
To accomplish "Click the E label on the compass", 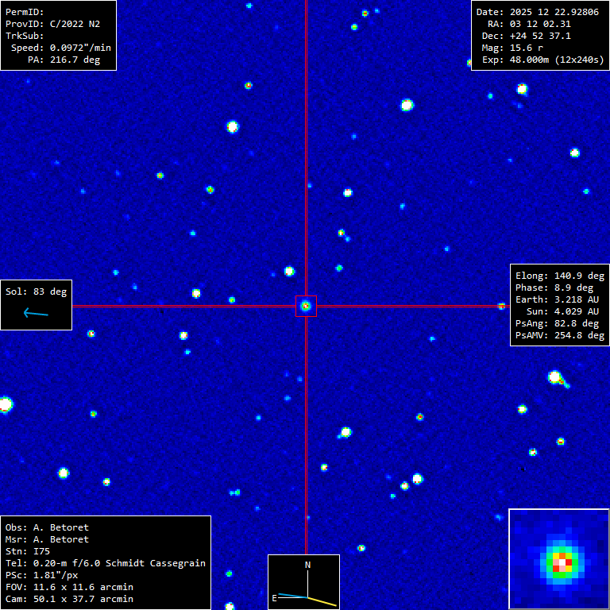I will click(275, 597).
